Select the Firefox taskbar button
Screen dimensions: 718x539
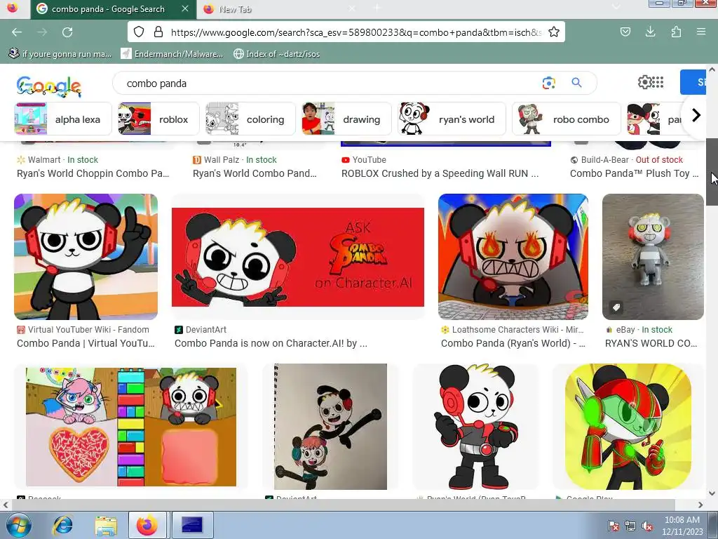point(147,525)
